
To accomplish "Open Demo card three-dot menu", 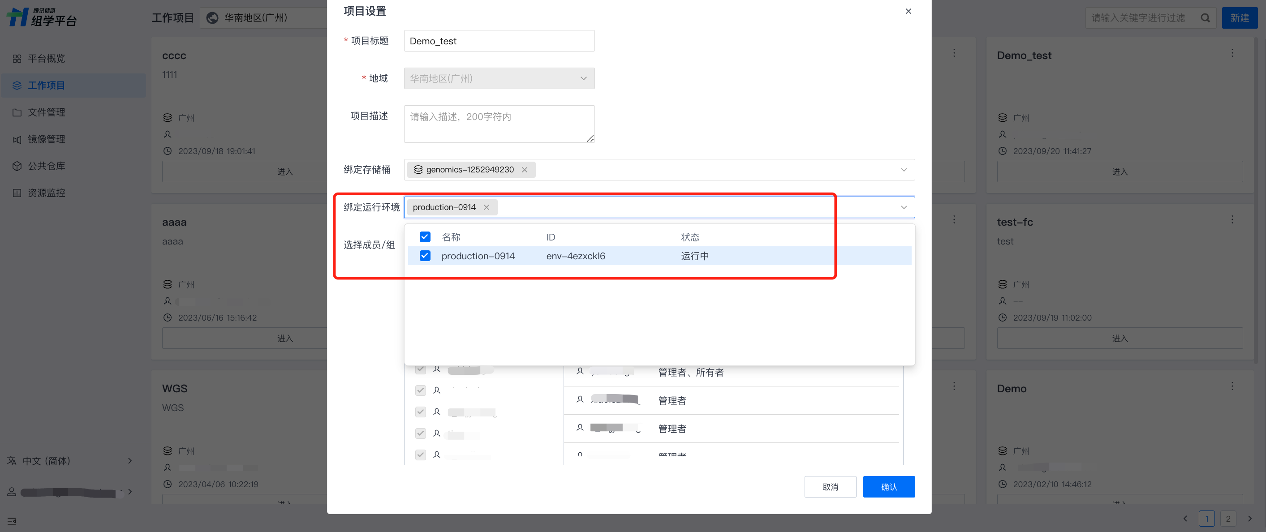I will 1232,386.
